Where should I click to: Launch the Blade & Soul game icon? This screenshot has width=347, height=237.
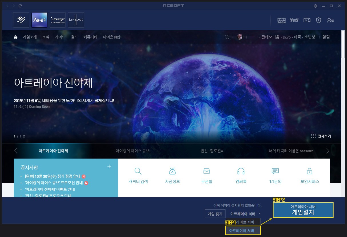(21, 20)
